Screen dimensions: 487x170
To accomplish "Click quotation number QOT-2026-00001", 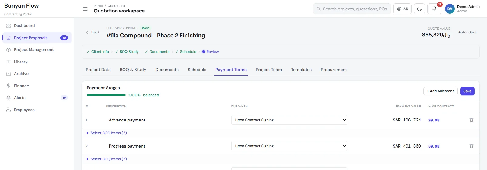I will 121,28.
